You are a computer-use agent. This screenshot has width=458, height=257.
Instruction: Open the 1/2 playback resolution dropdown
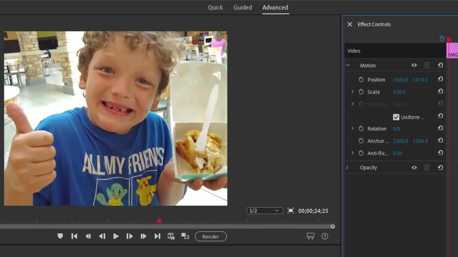pos(265,211)
